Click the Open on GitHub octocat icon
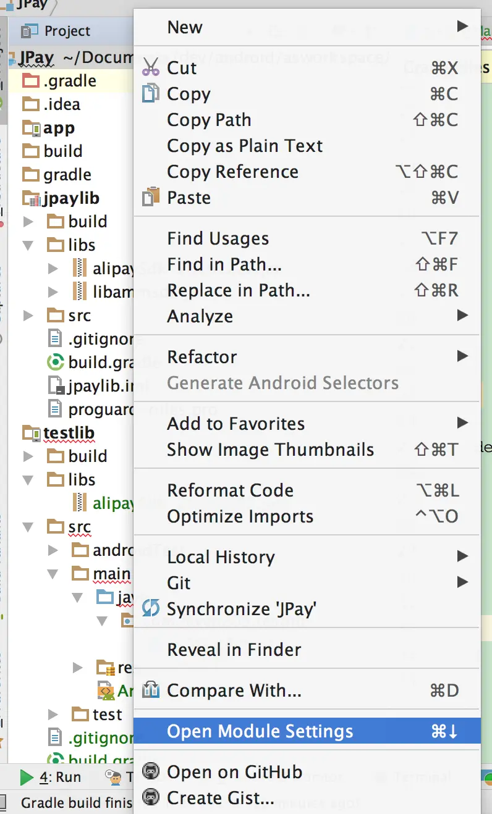 (x=150, y=771)
